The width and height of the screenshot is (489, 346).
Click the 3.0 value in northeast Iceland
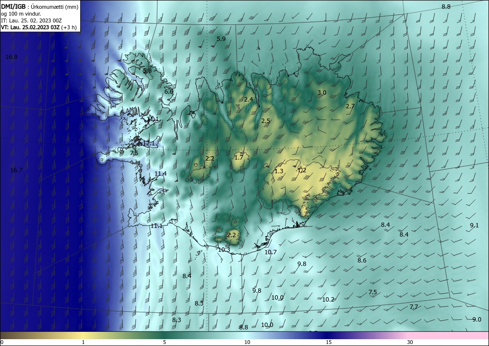(x=322, y=92)
